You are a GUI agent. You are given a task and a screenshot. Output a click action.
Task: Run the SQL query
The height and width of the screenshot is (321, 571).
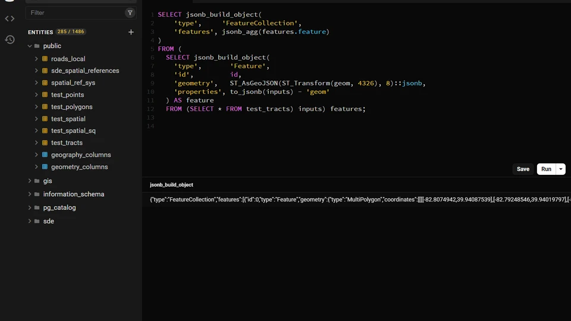pos(546,169)
